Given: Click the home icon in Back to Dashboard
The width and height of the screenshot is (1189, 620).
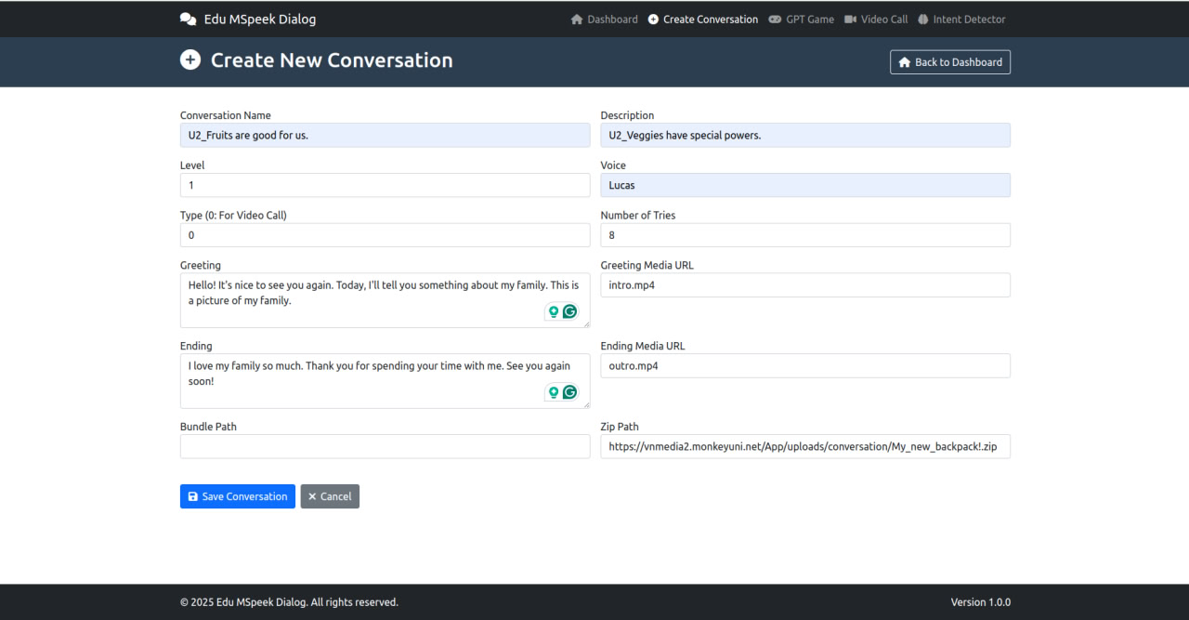Looking at the screenshot, I should pyautogui.click(x=905, y=62).
